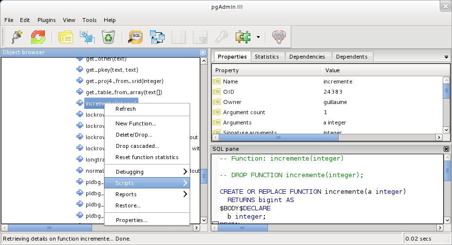Open the View menu
The image size is (452, 245).
pos(69,20)
